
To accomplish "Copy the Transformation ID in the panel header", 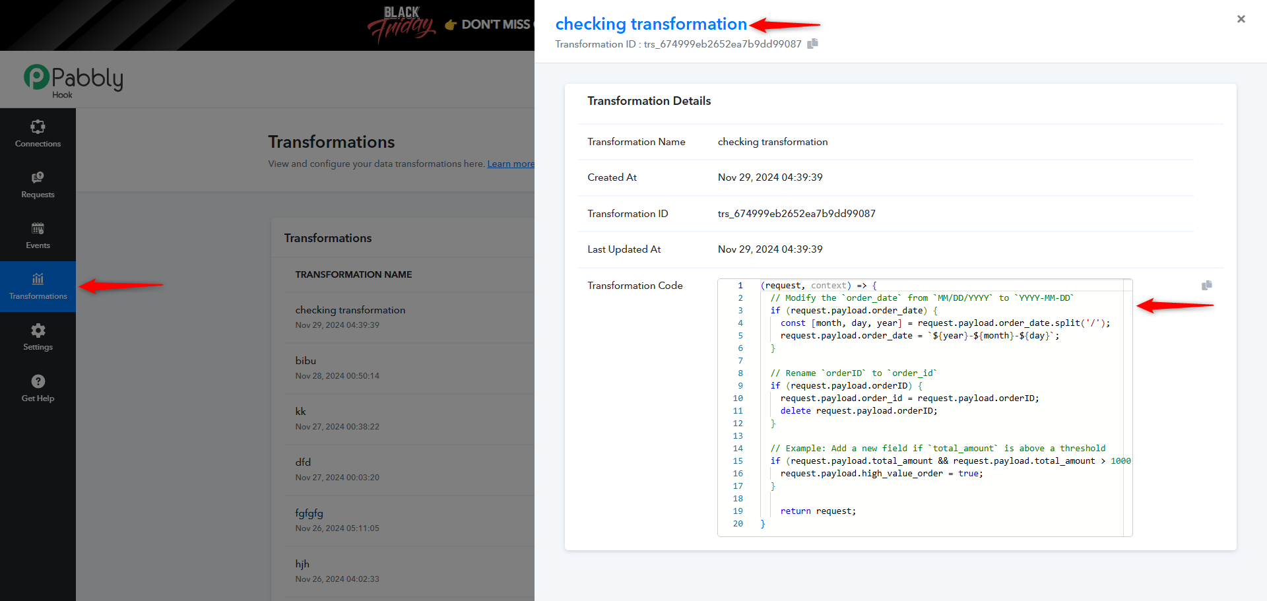I will [812, 44].
